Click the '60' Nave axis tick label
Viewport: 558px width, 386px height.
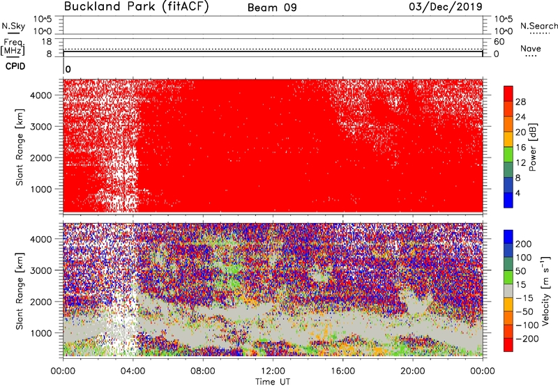pyautogui.click(x=499, y=42)
